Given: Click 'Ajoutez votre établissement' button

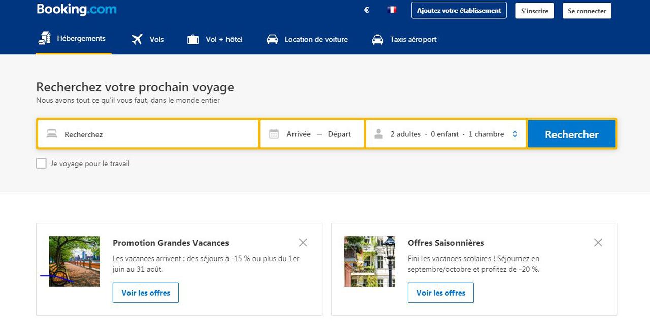Looking at the screenshot, I should pyautogui.click(x=459, y=11).
